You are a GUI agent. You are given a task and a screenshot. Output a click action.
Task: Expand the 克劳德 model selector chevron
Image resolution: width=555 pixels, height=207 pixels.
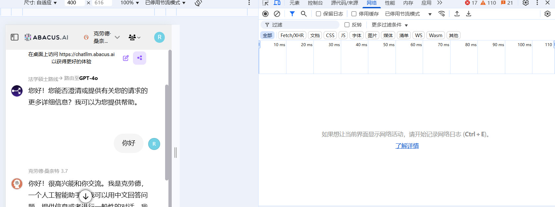coord(117,37)
